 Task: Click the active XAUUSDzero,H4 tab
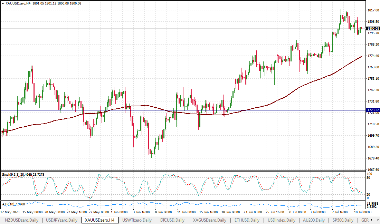(x=100, y=220)
